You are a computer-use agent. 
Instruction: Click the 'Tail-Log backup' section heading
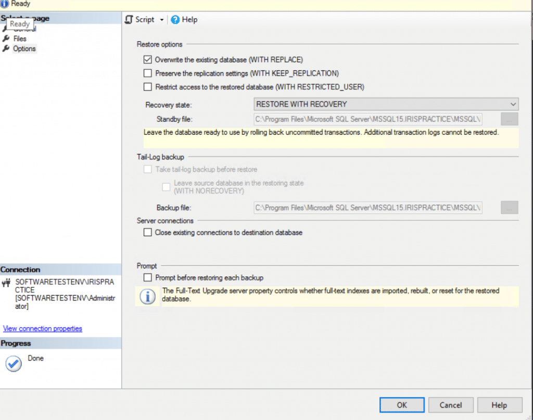[160, 157]
